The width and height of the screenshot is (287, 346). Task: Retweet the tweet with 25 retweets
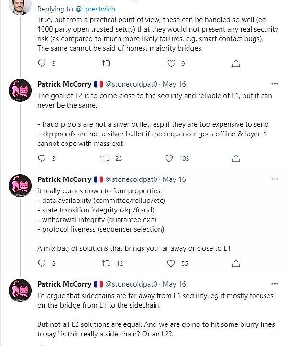pyautogui.click(x=107, y=158)
